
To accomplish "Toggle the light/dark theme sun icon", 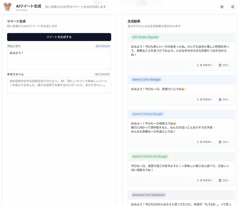I will coord(222,7).
